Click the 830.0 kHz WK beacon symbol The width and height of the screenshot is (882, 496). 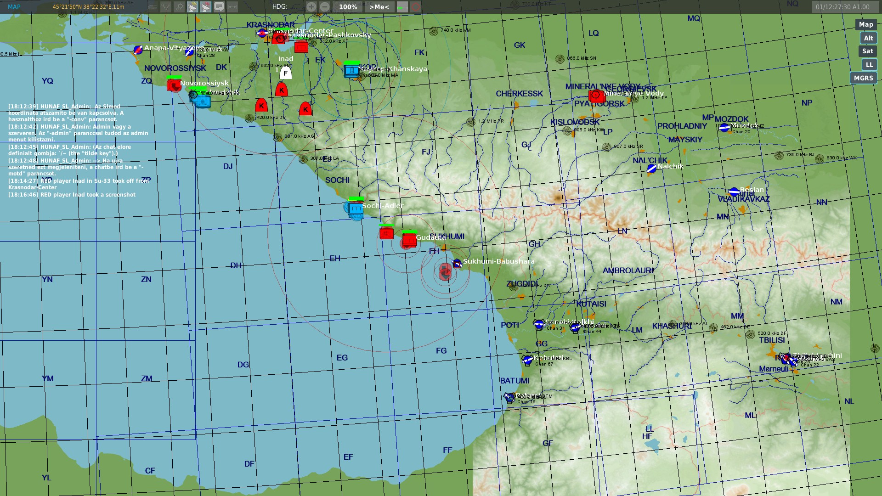click(x=819, y=159)
